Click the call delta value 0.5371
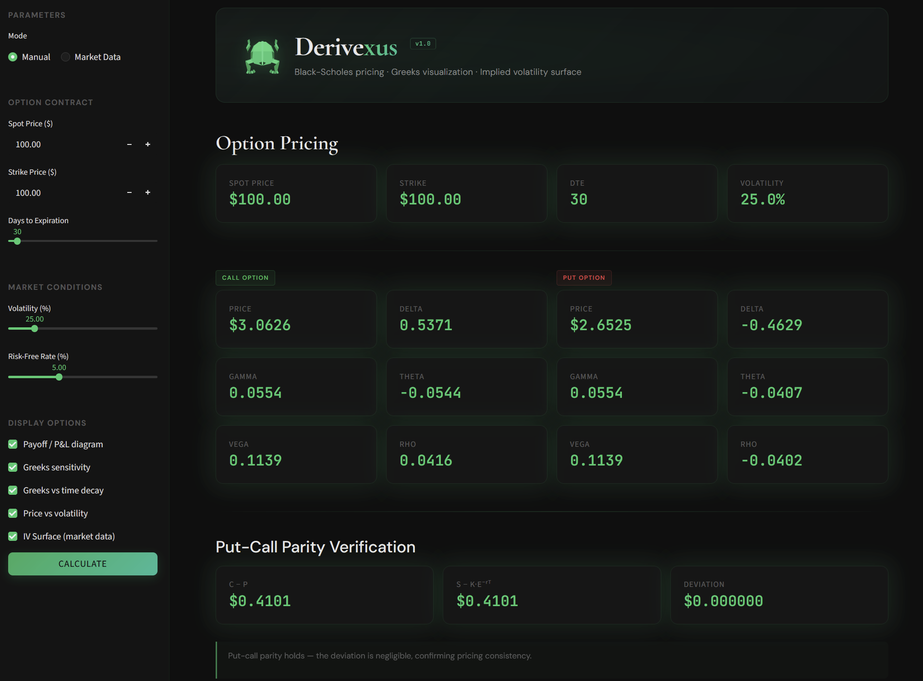Viewport: 923px width, 681px height. [x=426, y=325]
